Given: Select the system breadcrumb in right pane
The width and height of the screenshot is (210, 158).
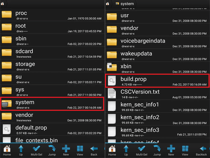Looking at the screenshot, I should 125,4.
